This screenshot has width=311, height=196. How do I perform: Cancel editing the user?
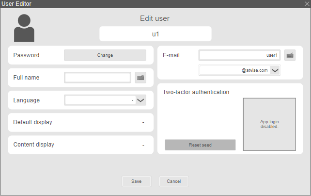click(174, 181)
